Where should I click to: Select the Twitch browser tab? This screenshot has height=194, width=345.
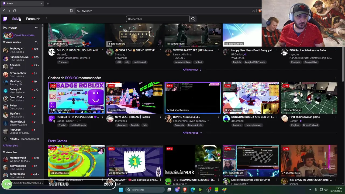click(x=22, y=4)
